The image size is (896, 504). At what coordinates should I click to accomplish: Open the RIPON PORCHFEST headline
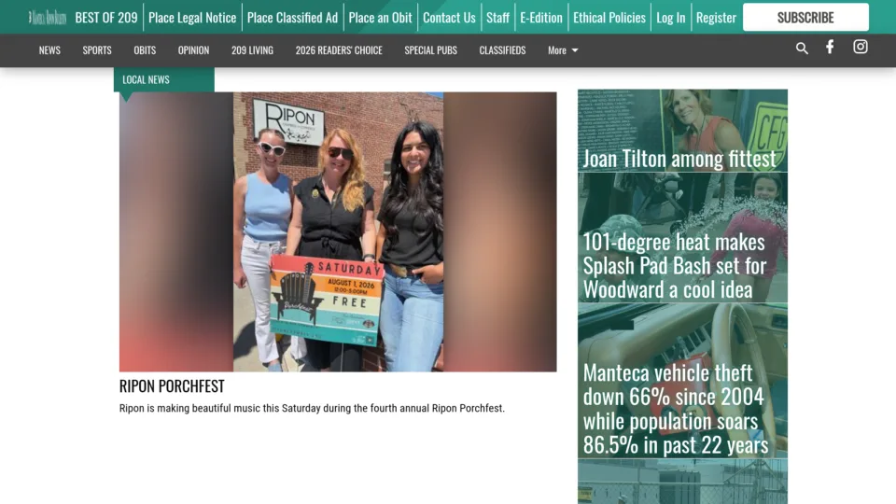click(x=172, y=386)
